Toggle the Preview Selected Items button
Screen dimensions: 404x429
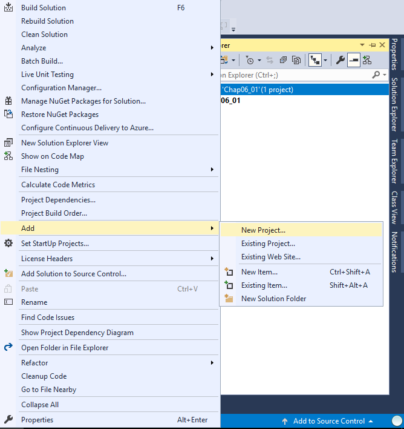click(x=354, y=60)
